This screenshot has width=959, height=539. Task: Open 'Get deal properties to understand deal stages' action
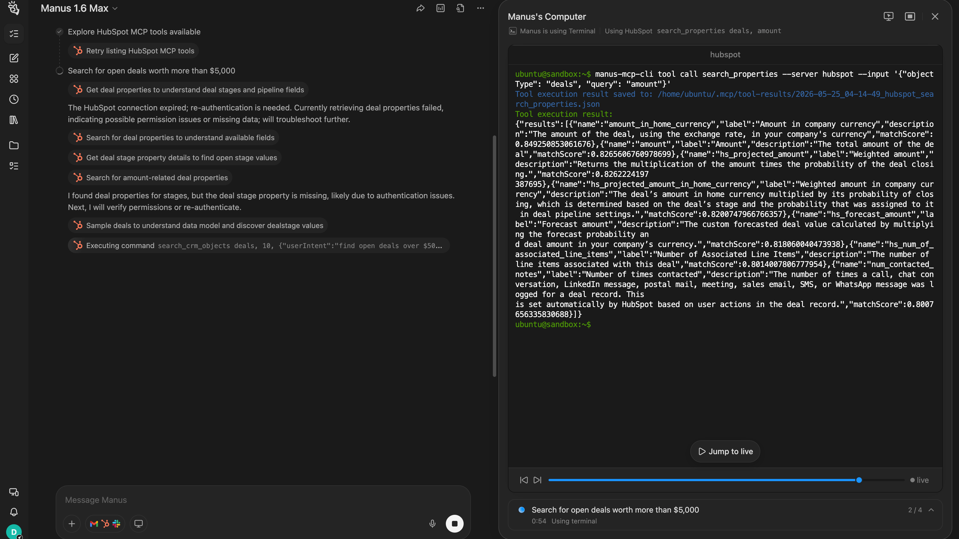coord(188,90)
